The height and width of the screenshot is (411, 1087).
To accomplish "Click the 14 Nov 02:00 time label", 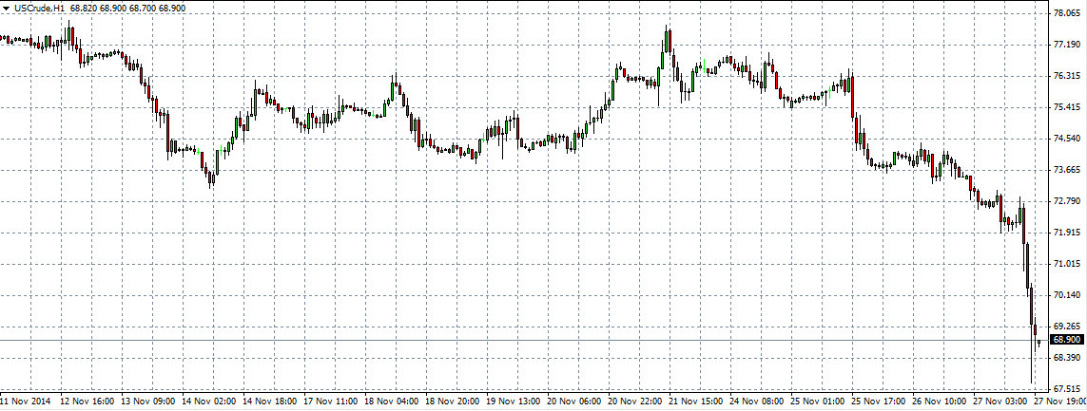I will tap(212, 402).
